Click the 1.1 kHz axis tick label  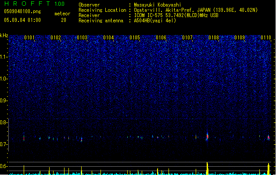pyautogui.click(x=4, y=57)
